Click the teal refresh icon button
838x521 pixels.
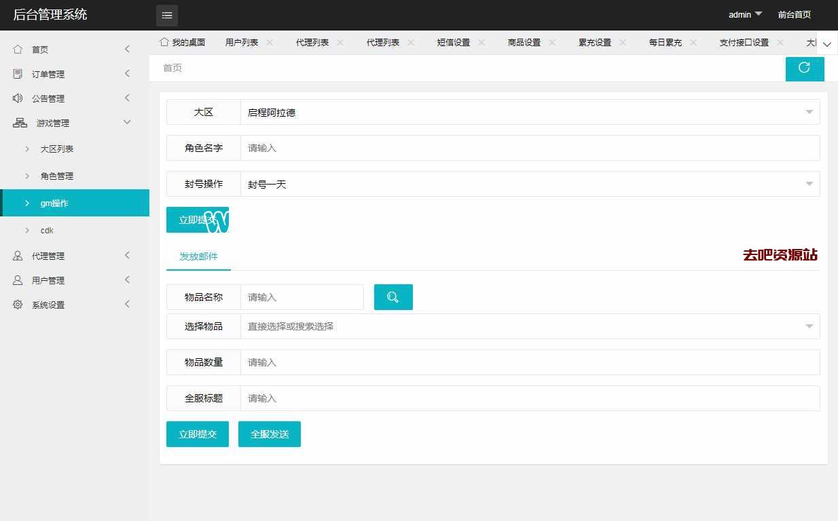click(x=805, y=69)
